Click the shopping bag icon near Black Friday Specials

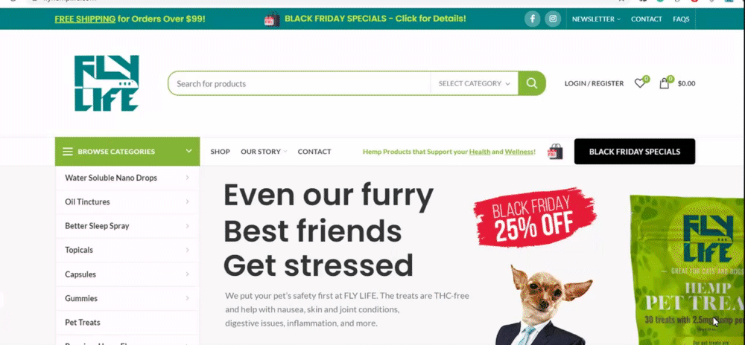tap(556, 151)
